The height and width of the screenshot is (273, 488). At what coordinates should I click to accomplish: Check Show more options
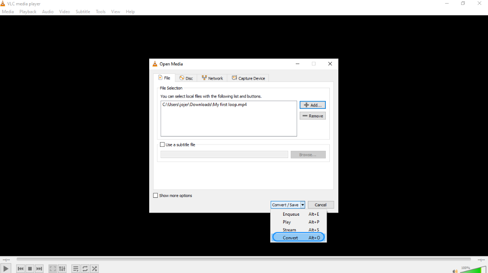pos(155,196)
